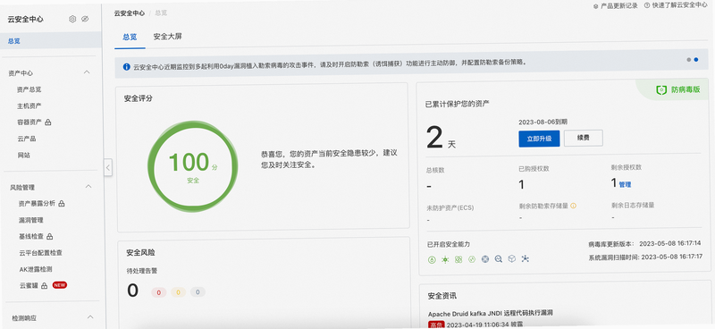Click the 2023-08-06到期 expiry text

pos(543,122)
